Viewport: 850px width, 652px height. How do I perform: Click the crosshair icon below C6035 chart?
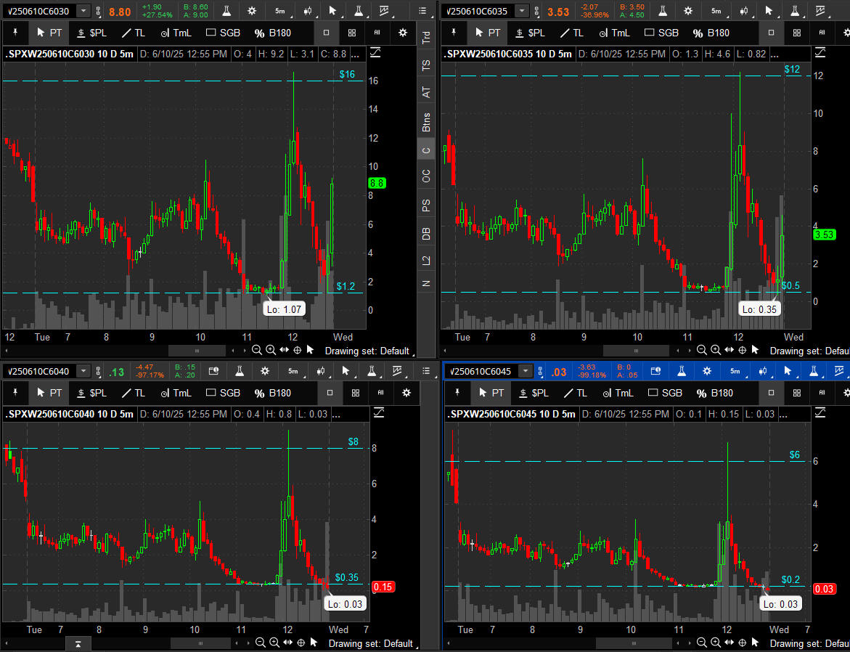(x=740, y=350)
